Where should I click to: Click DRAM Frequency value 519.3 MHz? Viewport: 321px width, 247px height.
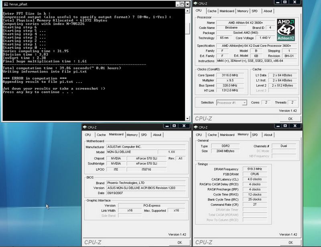click(x=255, y=169)
